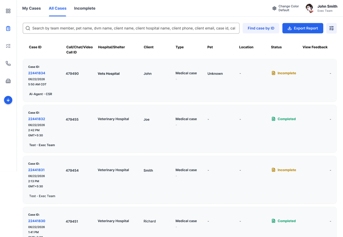Click call ID 479490

[x=72, y=73]
